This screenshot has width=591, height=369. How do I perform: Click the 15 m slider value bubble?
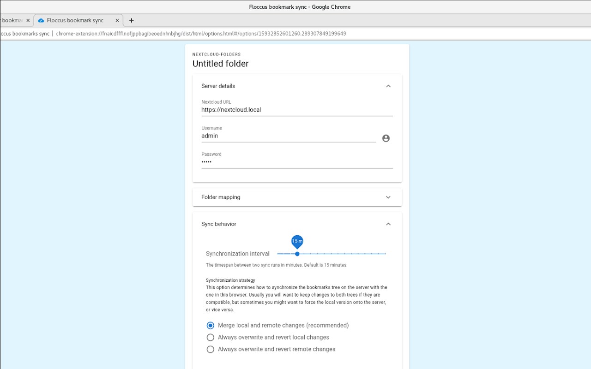point(297,241)
